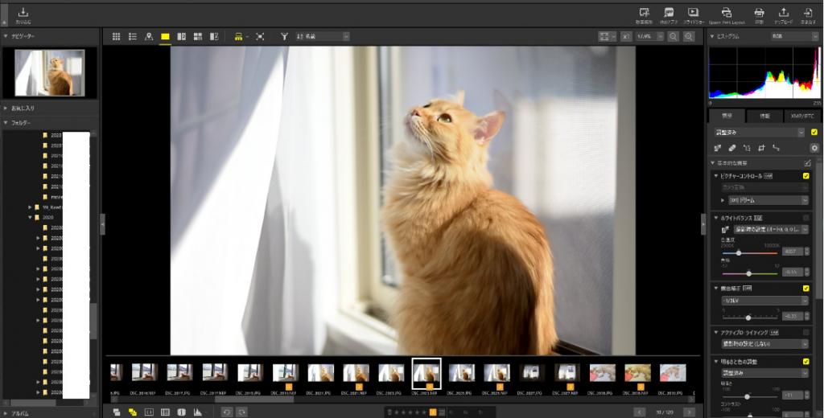Enable the White Balance adjustment checkbox
This screenshot has width=824, height=418.
pyautogui.click(x=805, y=218)
